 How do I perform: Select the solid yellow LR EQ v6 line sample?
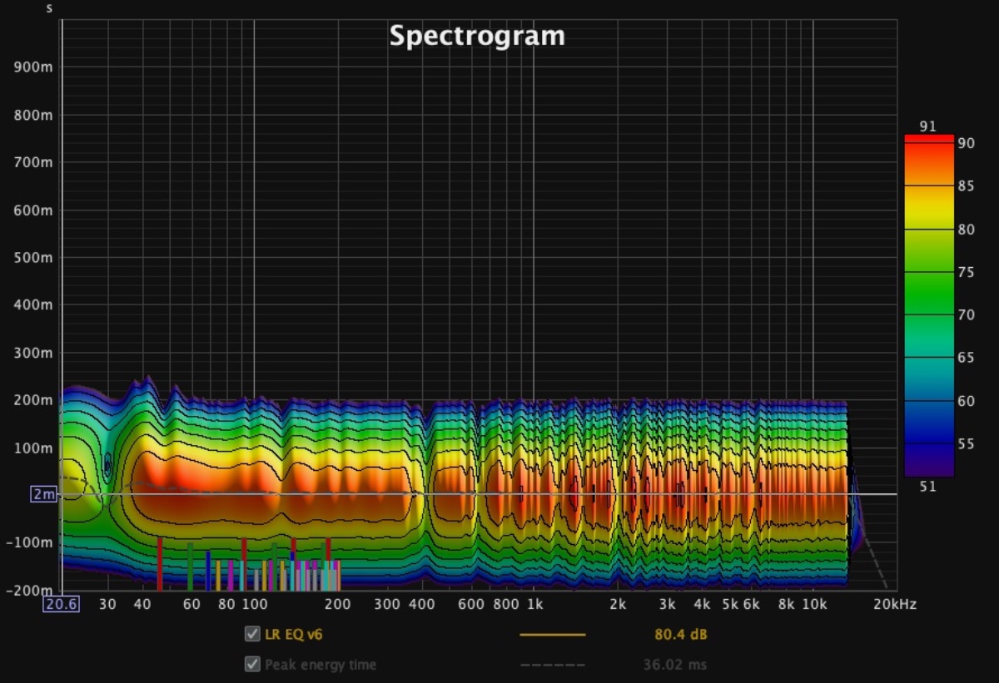point(552,635)
